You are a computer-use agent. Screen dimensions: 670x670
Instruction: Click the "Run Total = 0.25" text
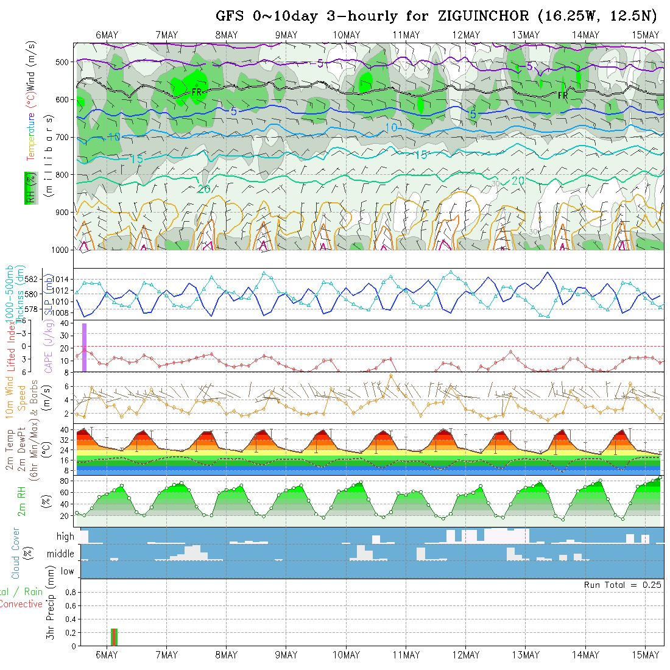pyautogui.click(x=622, y=585)
